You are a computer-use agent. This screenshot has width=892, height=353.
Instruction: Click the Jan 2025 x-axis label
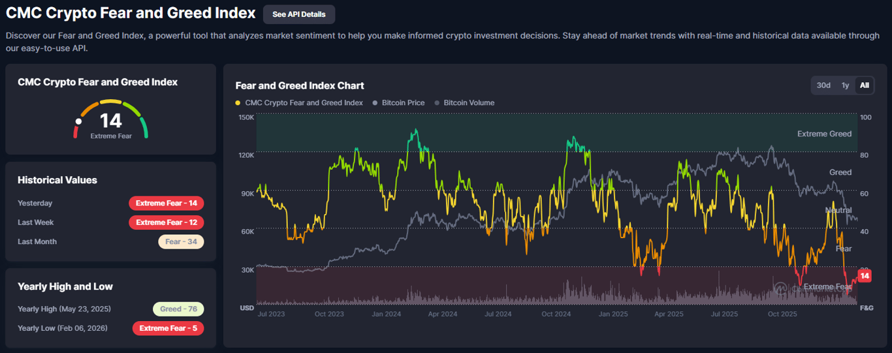(x=614, y=314)
